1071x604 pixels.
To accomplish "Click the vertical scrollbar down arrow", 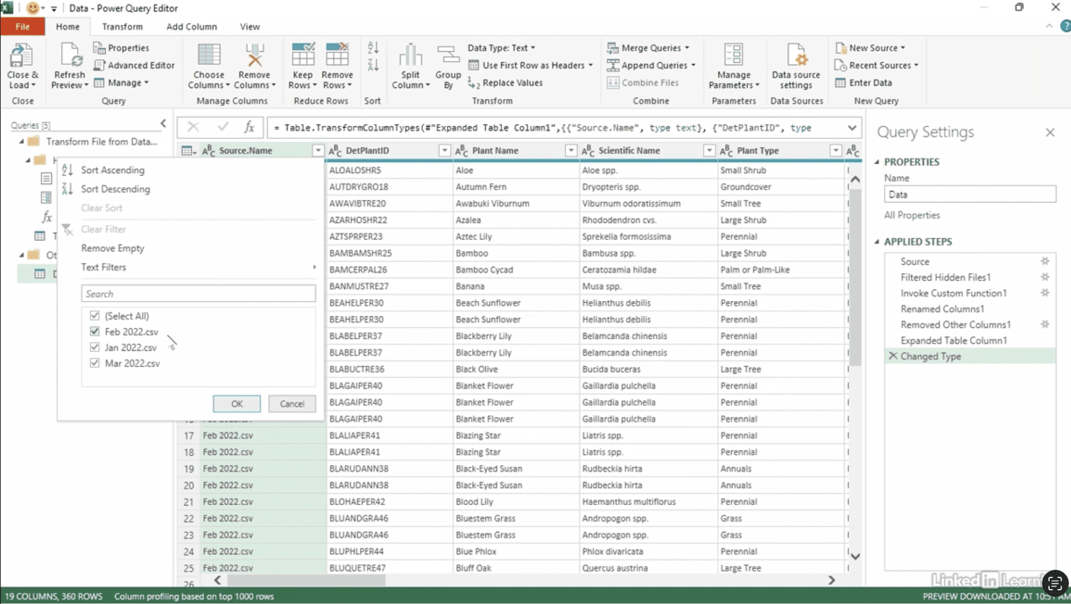I will tap(855, 556).
